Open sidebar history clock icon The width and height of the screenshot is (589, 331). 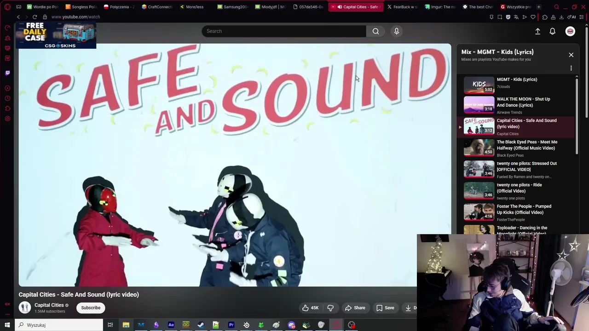pos(7,98)
